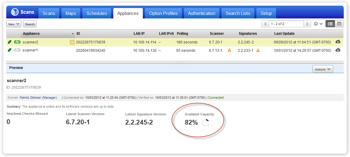Open the Patrick Slimmer (Manager) owner link
The height and width of the screenshot is (157, 350).
pyautogui.click(x=38, y=98)
